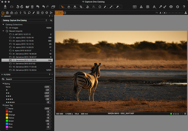This screenshot has height=131, width=188.
Task: Click the viewer zoom slider
Action: point(173,13)
